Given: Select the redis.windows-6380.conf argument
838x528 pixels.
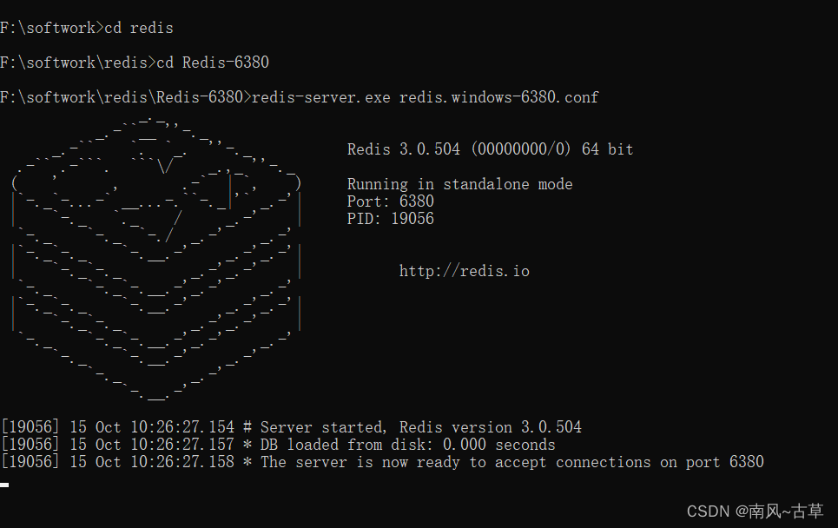Looking at the screenshot, I should tap(499, 97).
